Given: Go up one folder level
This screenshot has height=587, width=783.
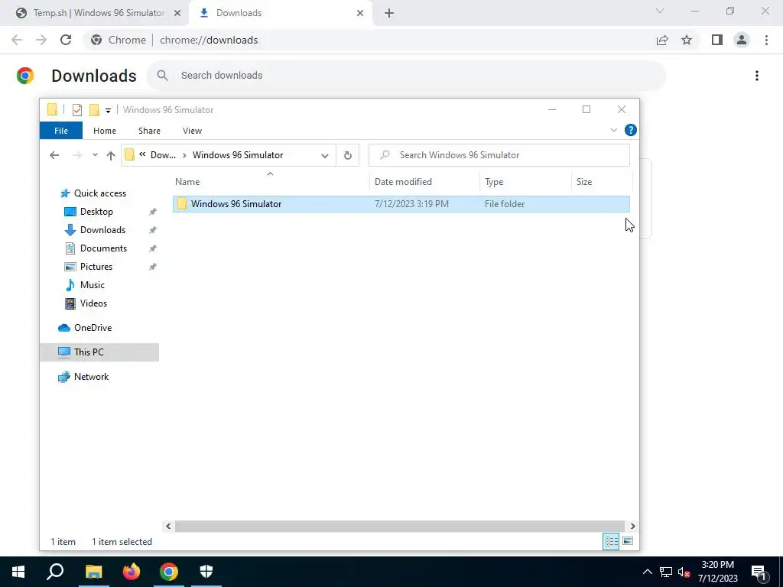Looking at the screenshot, I should tap(111, 155).
